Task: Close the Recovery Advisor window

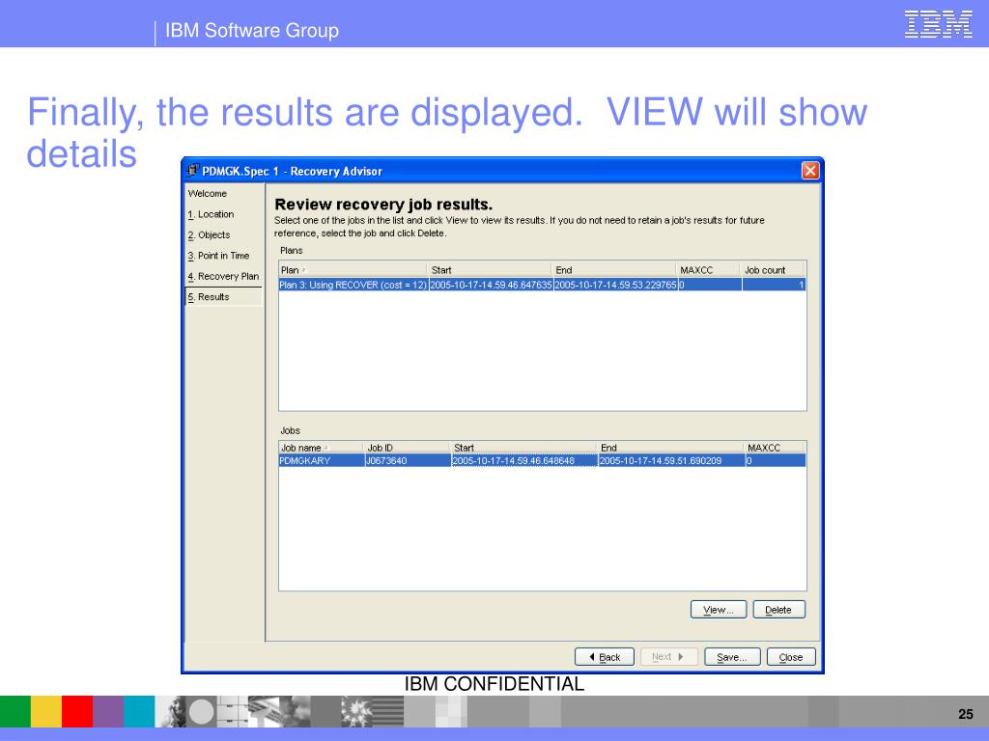Action: coord(810,171)
